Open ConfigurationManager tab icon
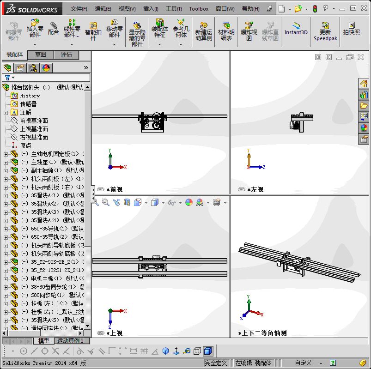 (33, 68)
